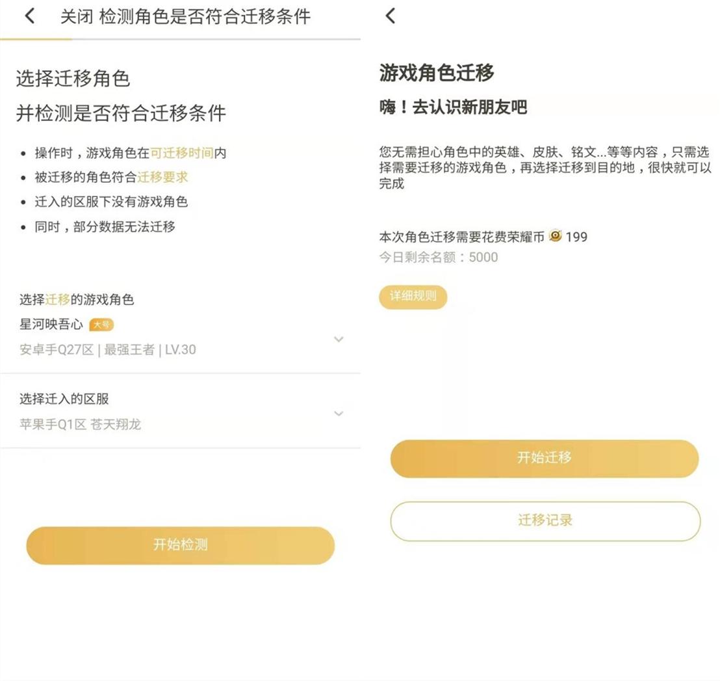This screenshot has height=681, width=720.
Task: Click highlighted 迁移 in 选择迁移的游戏角色 label
Action: point(58,300)
